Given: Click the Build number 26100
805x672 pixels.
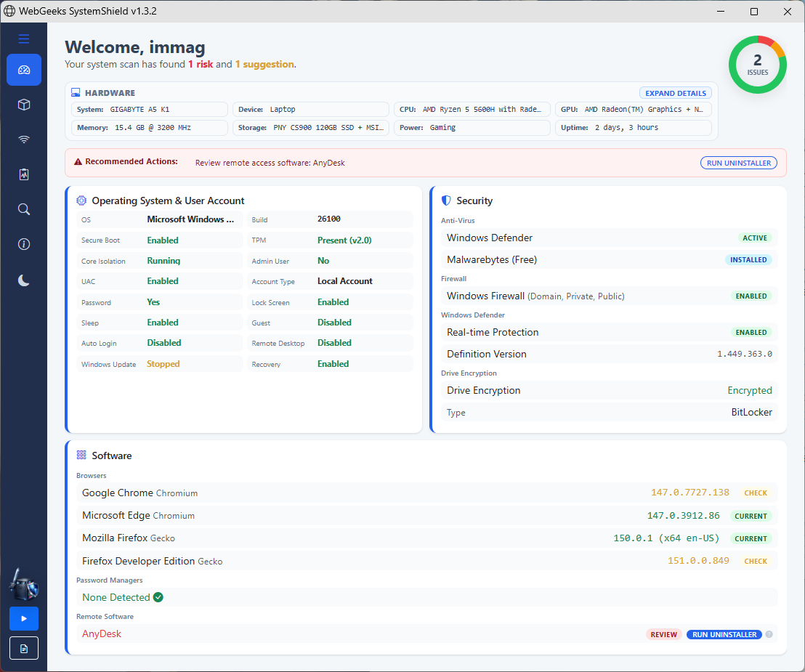Looking at the screenshot, I should [x=329, y=219].
